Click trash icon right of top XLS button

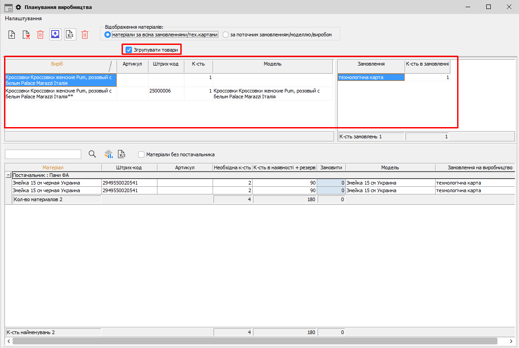point(85,35)
